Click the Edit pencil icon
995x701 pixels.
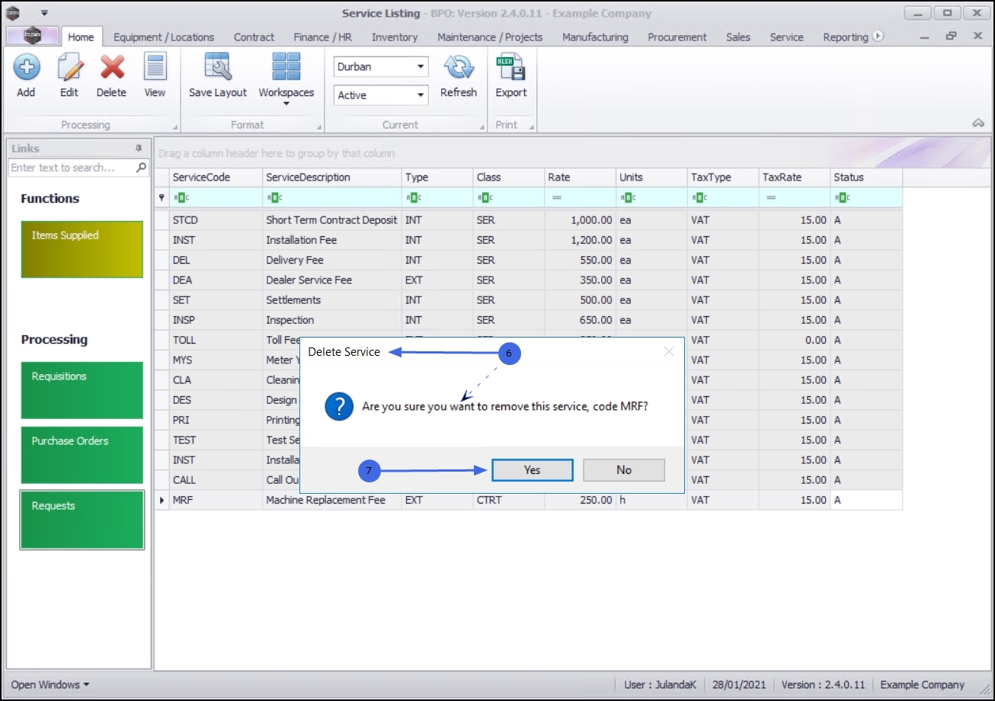point(69,69)
